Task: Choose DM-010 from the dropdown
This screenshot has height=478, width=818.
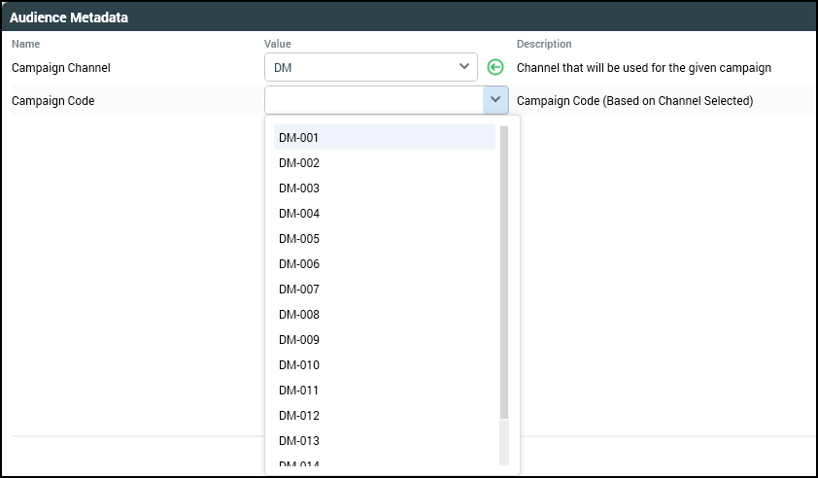Action: point(299,365)
